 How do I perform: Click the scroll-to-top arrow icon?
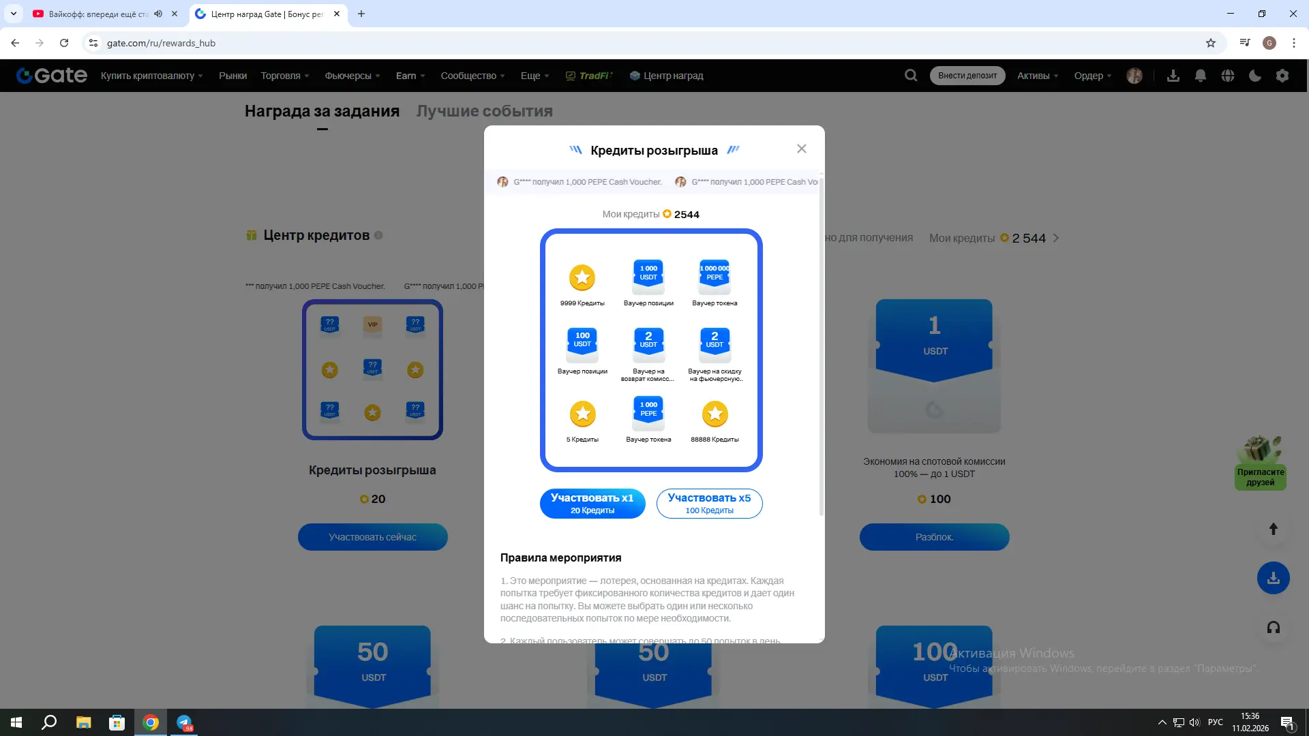click(1273, 529)
